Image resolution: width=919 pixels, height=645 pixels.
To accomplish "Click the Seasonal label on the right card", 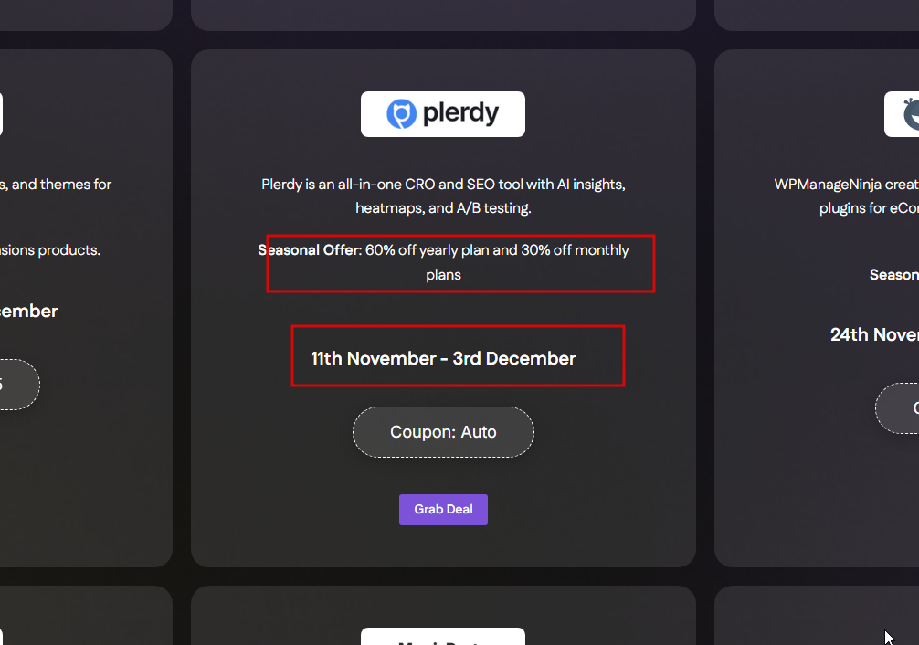I will [894, 274].
